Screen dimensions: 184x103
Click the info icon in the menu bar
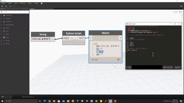[x=42, y=3]
